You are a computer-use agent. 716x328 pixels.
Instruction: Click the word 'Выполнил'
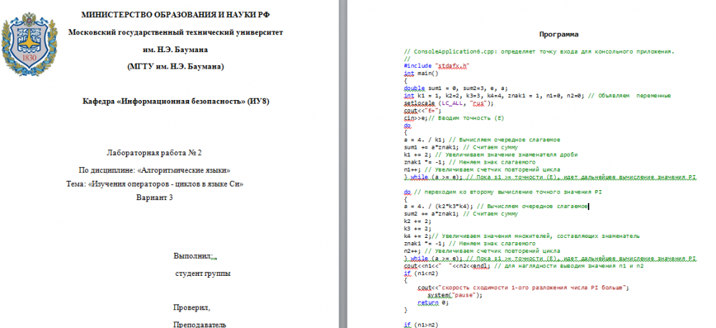(193, 256)
